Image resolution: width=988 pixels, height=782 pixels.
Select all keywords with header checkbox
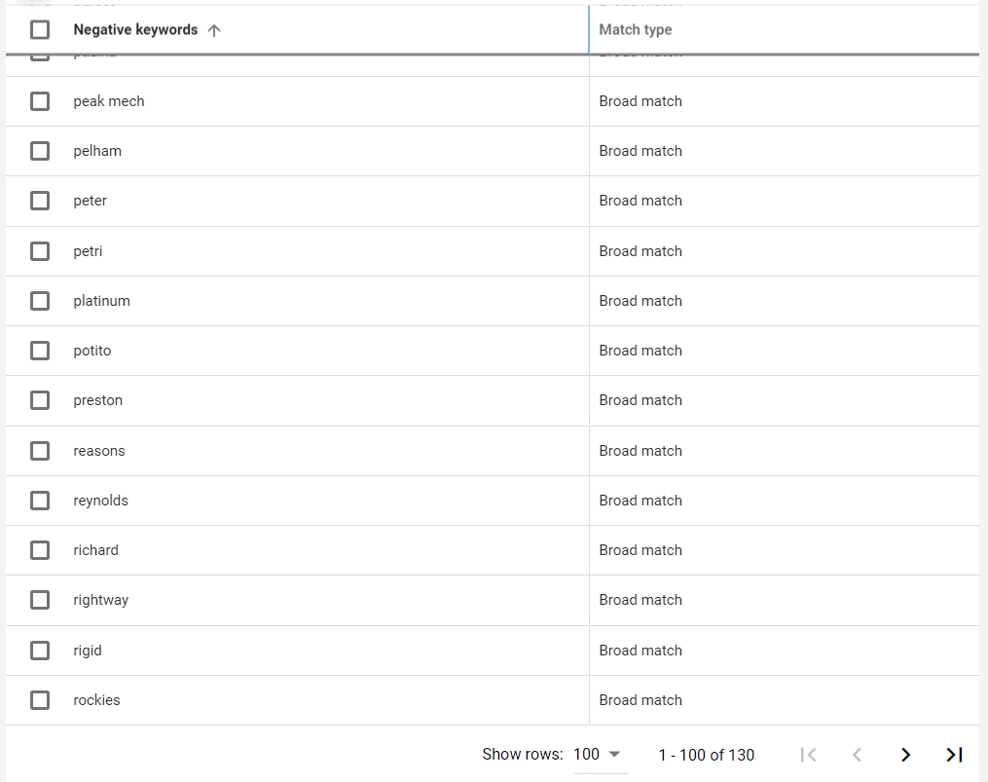[x=40, y=30]
